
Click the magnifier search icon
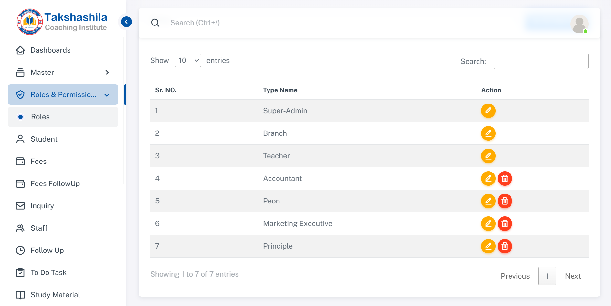pos(155,23)
